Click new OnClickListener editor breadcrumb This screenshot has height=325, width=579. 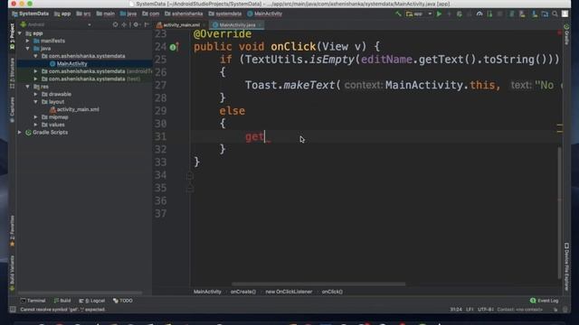point(289,292)
